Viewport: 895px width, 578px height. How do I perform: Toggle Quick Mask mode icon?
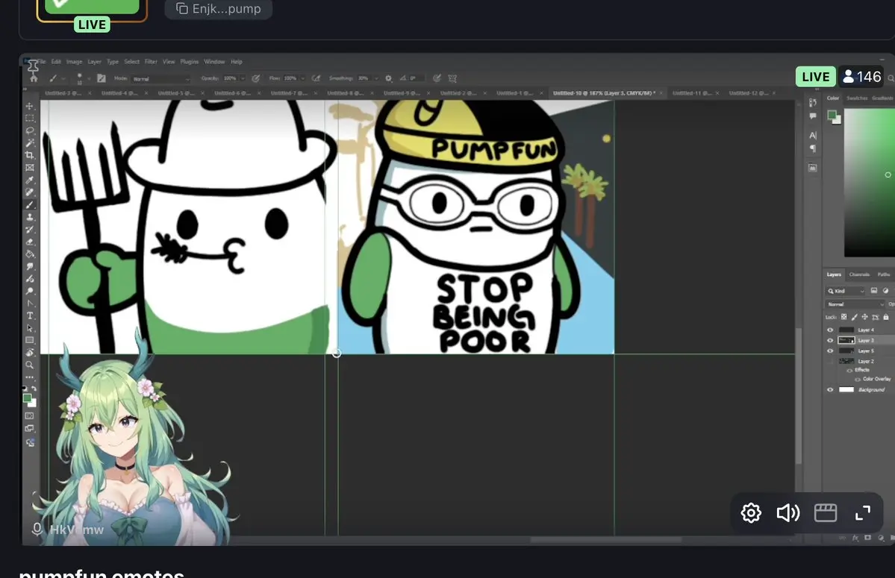point(30,415)
